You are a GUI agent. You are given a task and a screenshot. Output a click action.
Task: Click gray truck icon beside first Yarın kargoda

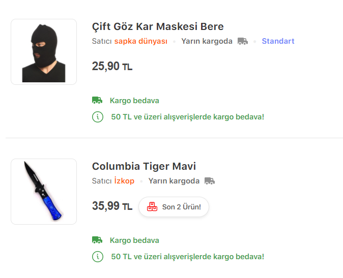[x=243, y=41]
